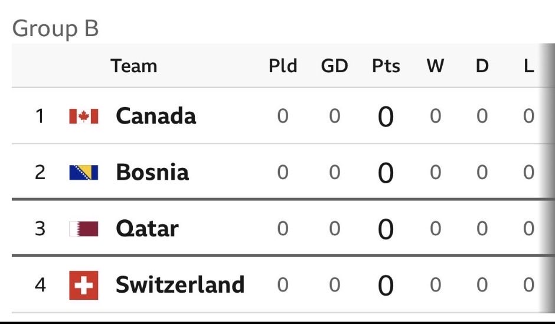Click position number 3 for Qatar

point(40,229)
